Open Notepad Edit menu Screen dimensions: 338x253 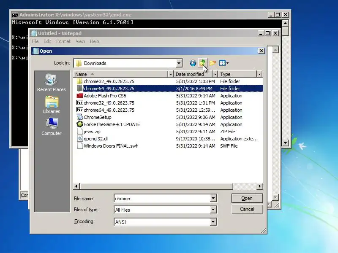pos(47,41)
